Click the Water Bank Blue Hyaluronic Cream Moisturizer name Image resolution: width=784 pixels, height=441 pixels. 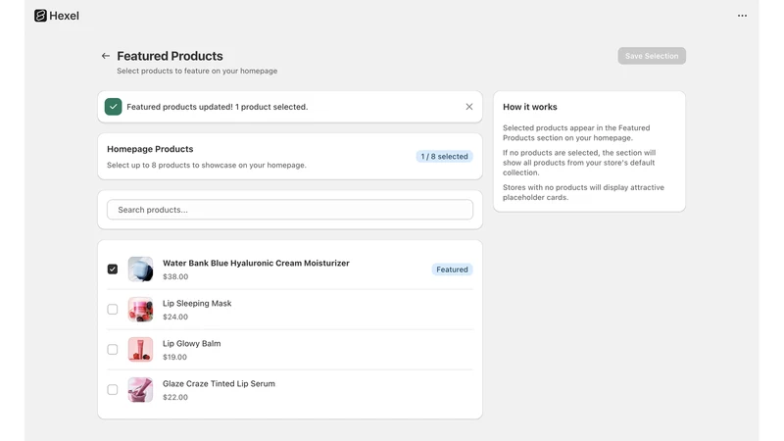256,263
